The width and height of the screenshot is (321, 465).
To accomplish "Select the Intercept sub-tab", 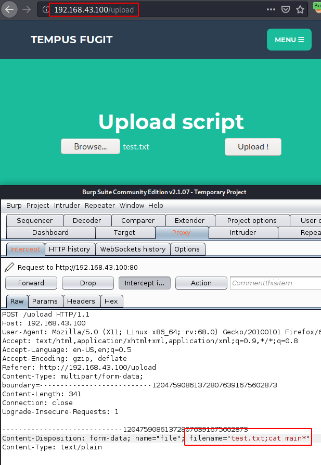I will coord(25,249).
